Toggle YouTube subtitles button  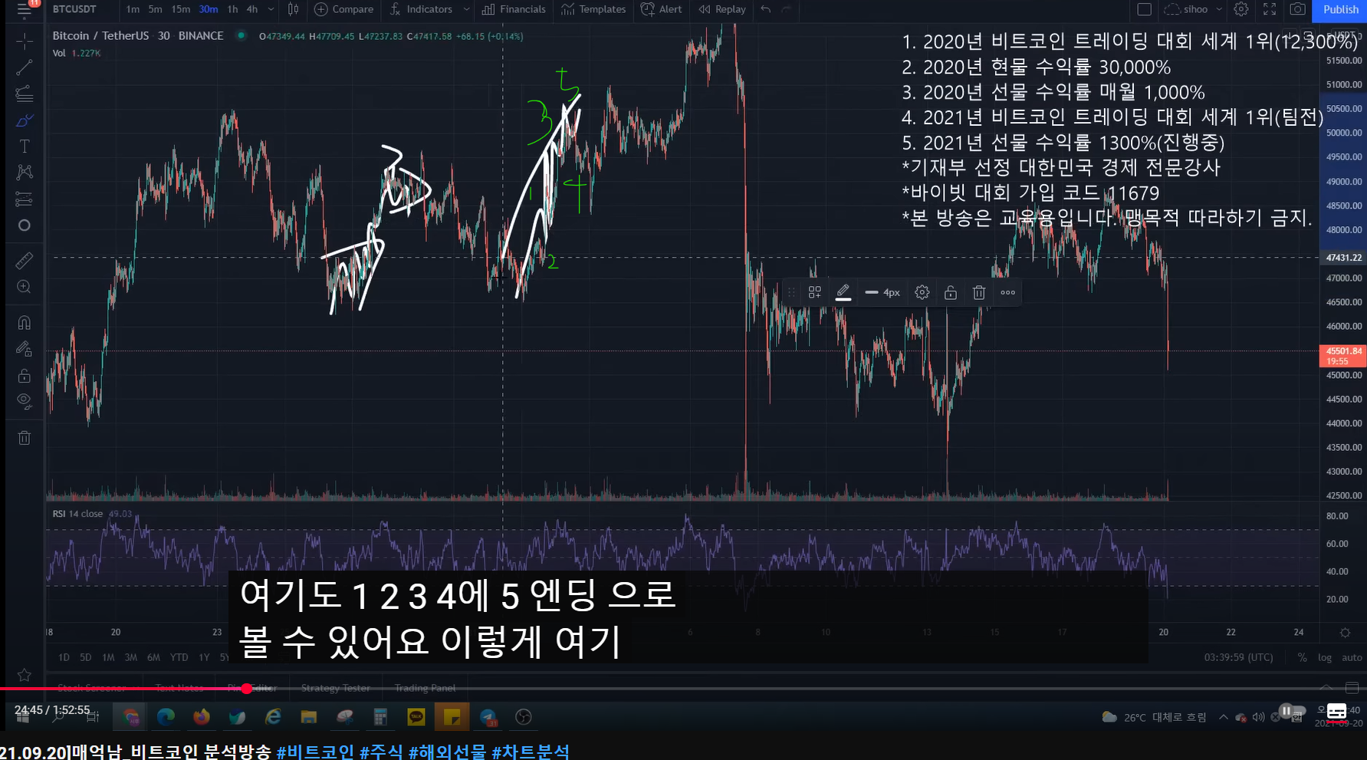point(1336,711)
